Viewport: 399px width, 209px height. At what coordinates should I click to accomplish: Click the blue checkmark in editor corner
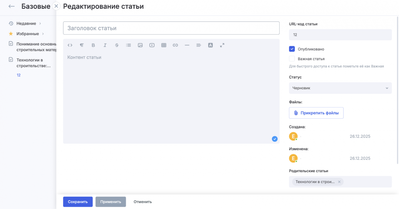point(274,139)
